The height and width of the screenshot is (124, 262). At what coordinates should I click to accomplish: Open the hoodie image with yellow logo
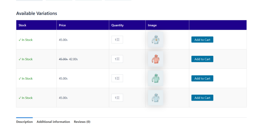pos(155,40)
